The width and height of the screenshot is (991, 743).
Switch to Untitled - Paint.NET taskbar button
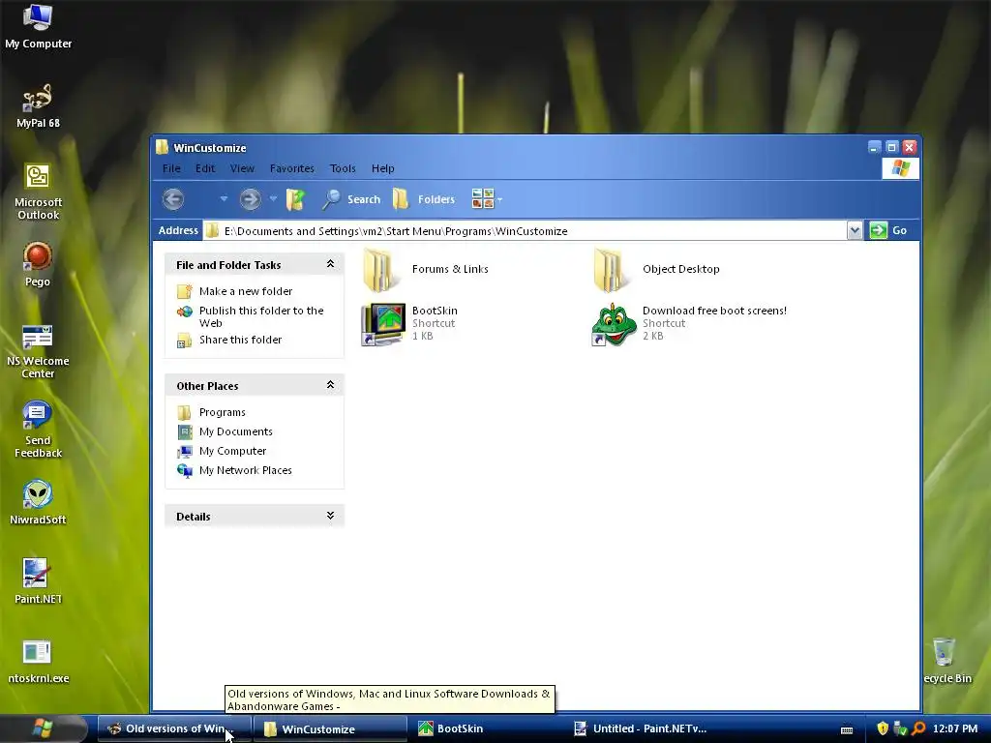pyautogui.click(x=641, y=729)
